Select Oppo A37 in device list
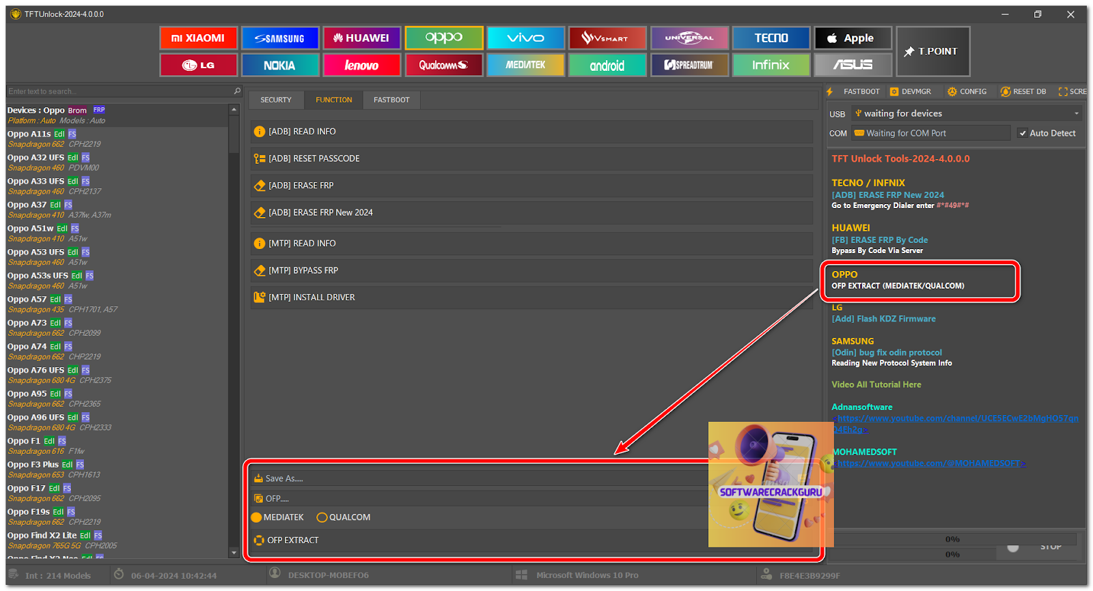 (x=117, y=210)
